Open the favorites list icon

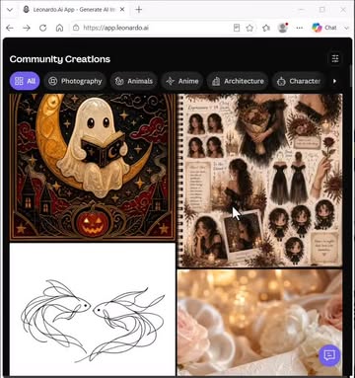[266, 28]
